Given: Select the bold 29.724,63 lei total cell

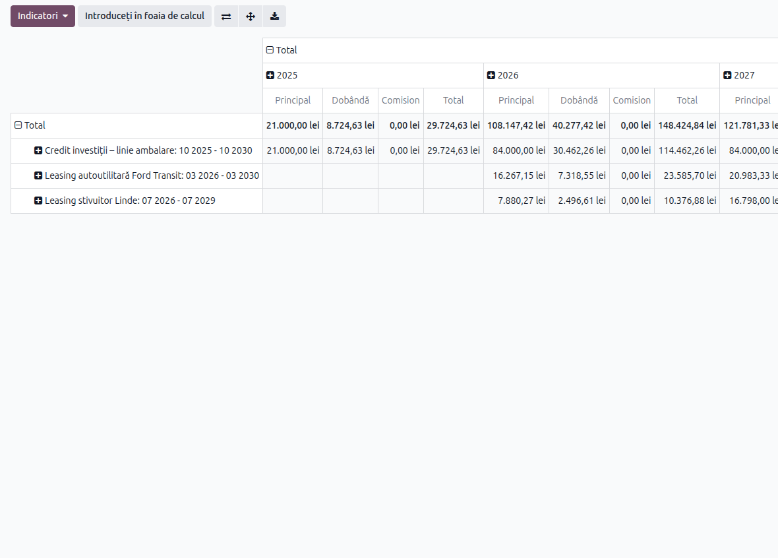Looking at the screenshot, I should (x=454, y=125).
